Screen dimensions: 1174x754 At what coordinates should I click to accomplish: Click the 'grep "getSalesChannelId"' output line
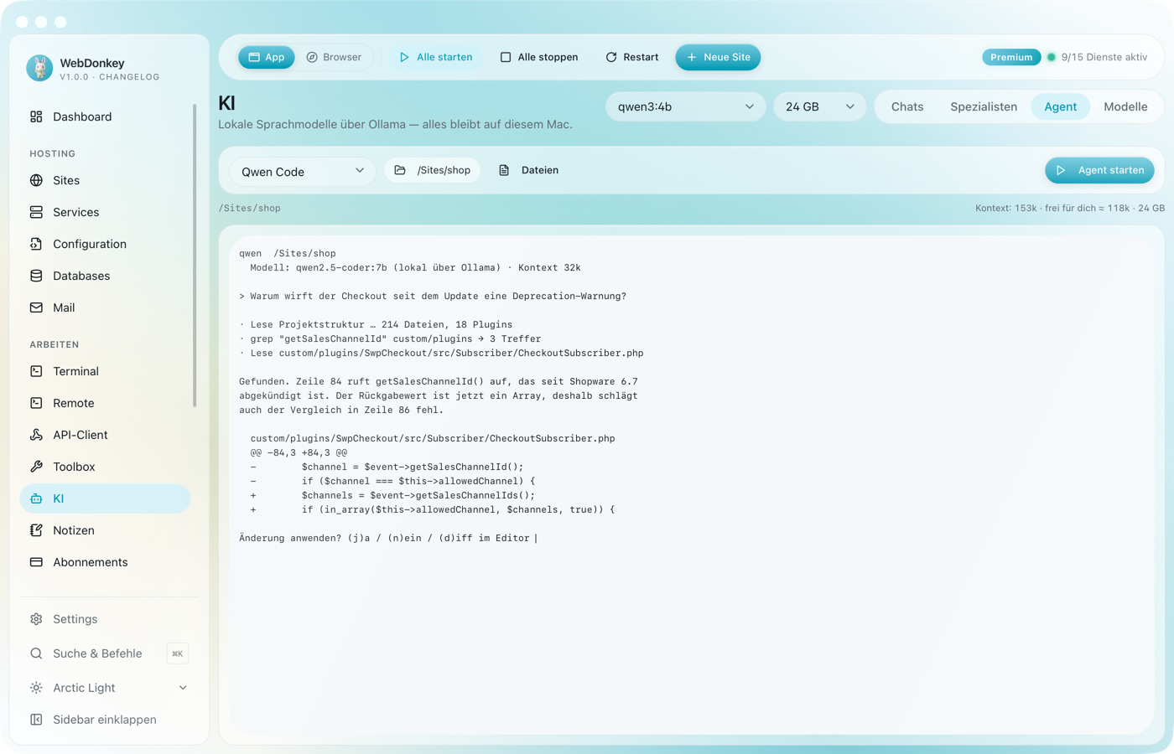click(390, 338)
